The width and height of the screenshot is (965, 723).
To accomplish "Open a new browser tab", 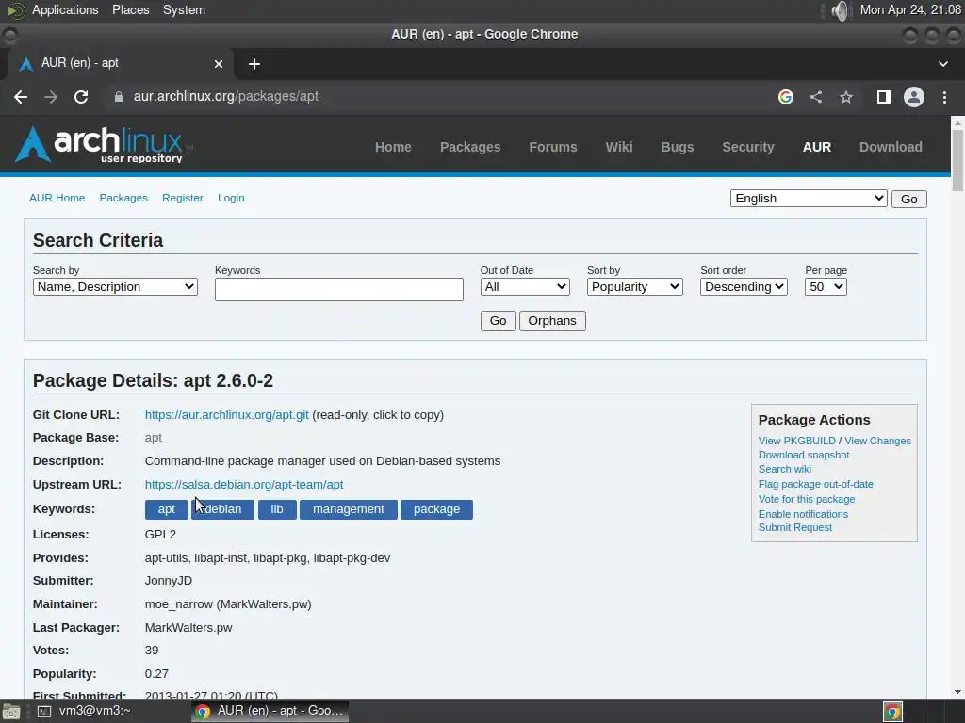I will 254,64.
